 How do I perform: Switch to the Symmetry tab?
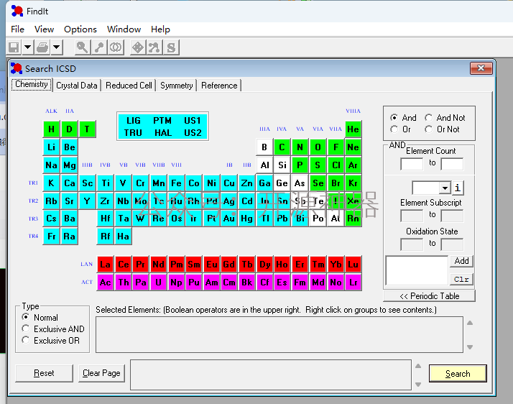[176, 86]
